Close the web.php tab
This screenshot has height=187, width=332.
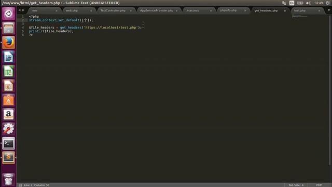coord(91,11)
